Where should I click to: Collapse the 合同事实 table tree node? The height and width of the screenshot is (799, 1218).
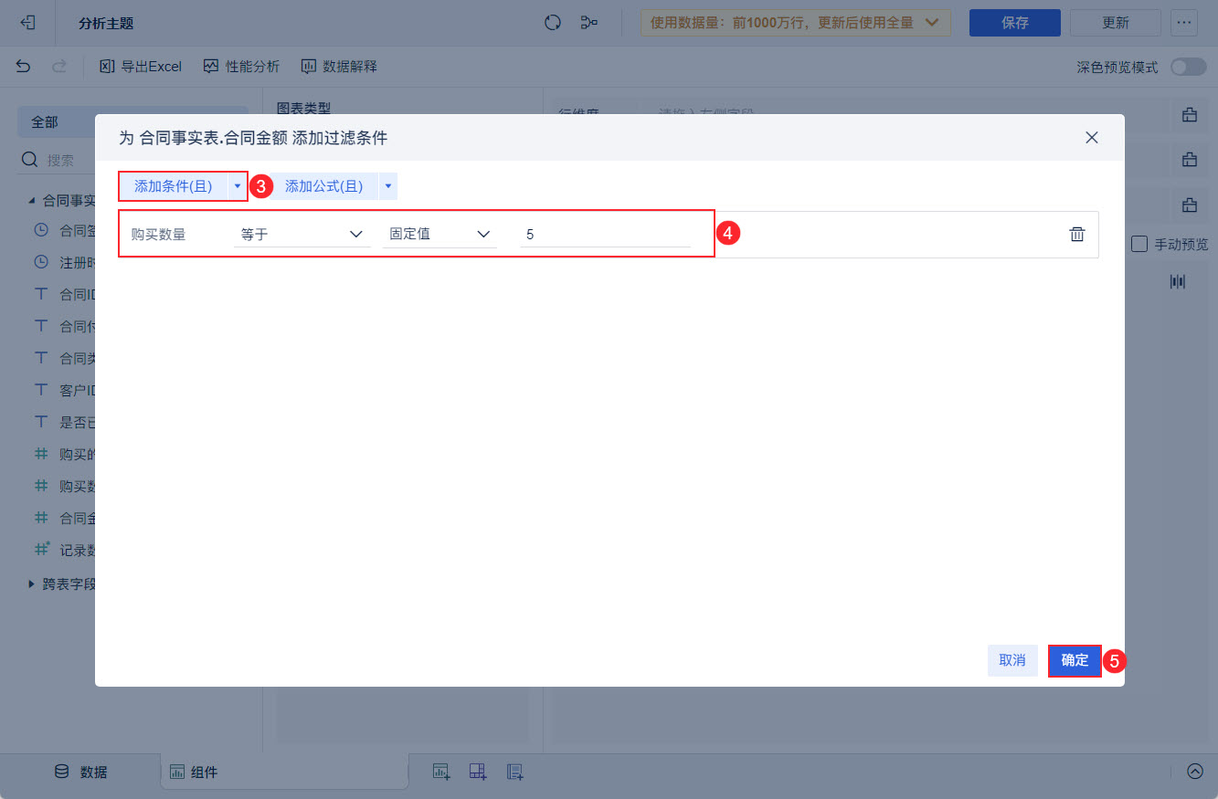coord(32,199)
